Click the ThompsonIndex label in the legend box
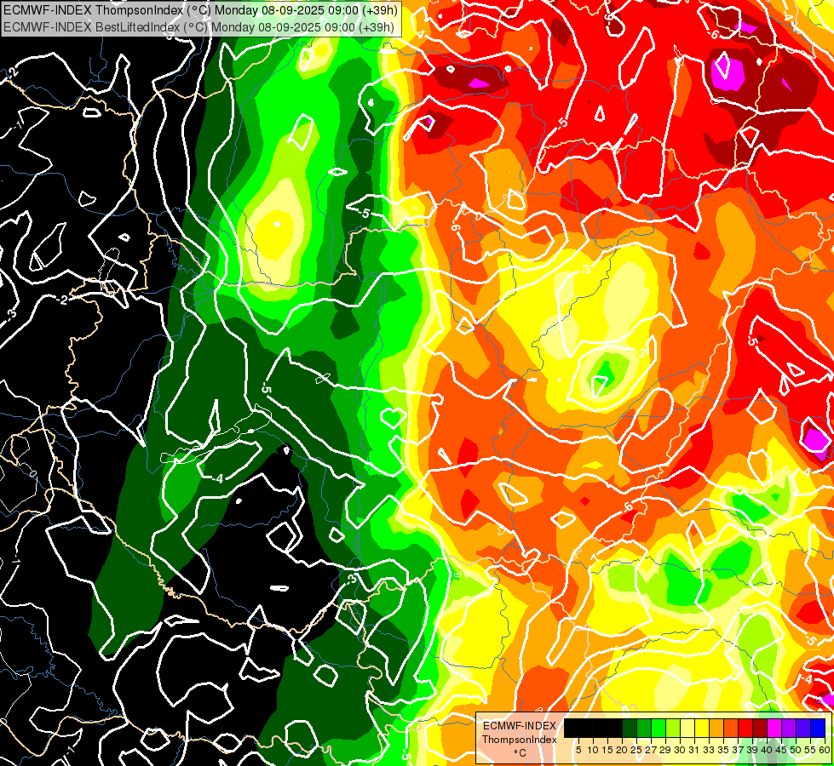Screen dimensions: 834x766 click(520, 740)
